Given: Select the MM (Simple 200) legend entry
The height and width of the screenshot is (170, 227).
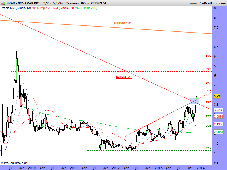Looking at the screenshot, I should pyautogui.click(x=86, y=8).
